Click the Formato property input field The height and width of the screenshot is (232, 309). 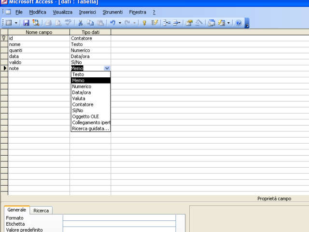coord(119,218)
